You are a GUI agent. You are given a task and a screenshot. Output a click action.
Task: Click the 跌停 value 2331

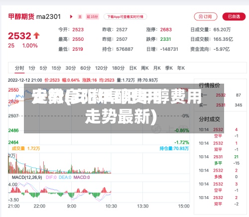coord(165,39)
